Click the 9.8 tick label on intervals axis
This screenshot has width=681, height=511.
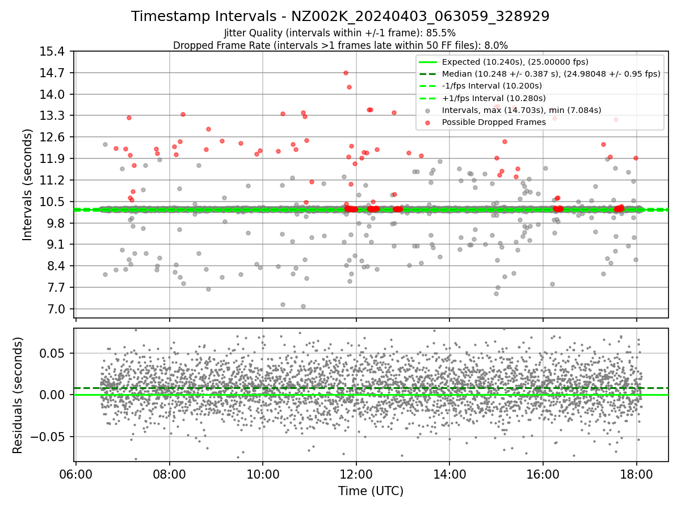point(56,223)
